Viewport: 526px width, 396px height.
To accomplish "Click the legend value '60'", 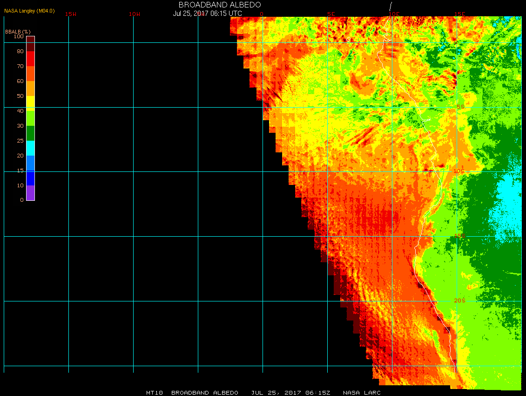I will (20, 81).
